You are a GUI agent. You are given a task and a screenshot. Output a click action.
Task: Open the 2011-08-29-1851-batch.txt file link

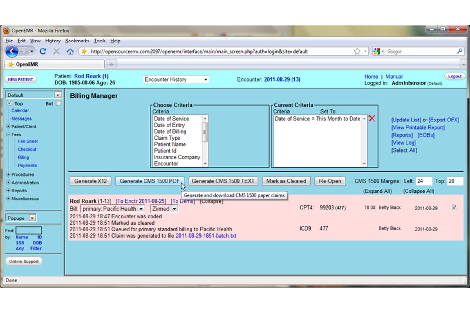(206, 236)
